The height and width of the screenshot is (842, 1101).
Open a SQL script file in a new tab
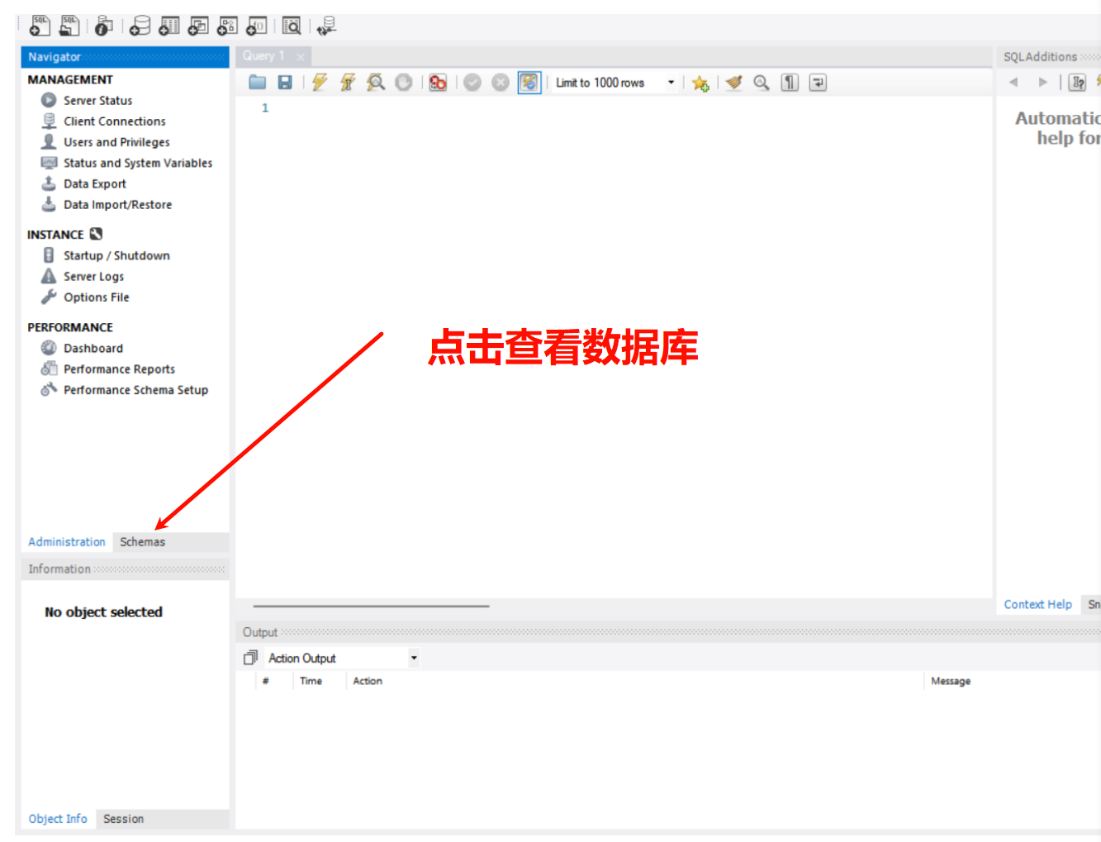[x=69, y=26]
